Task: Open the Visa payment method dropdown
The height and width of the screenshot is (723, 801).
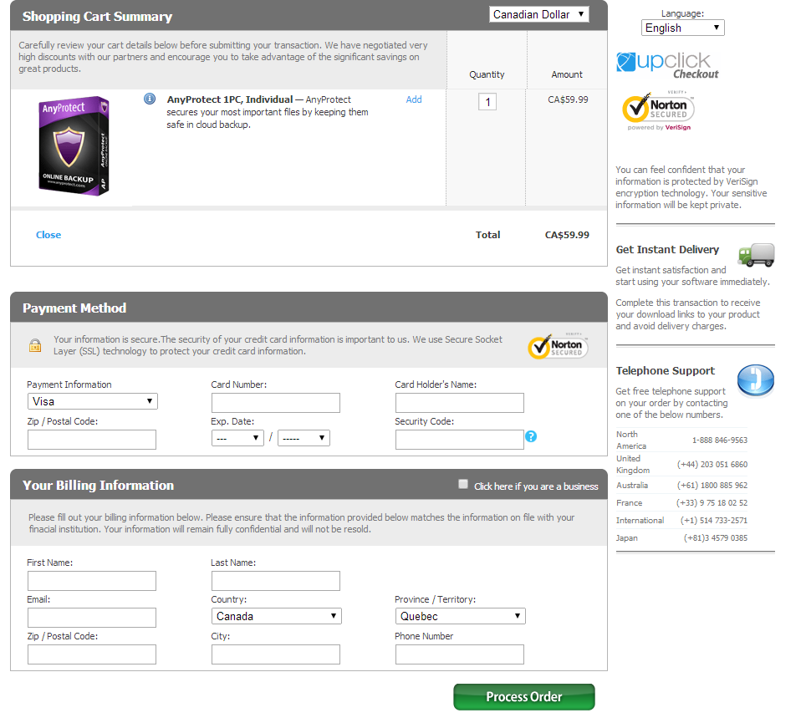Action: pyautogui.click(x=92, y=401)
